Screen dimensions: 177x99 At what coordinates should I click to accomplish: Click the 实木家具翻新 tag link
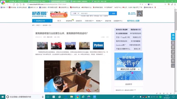[136, 41]
